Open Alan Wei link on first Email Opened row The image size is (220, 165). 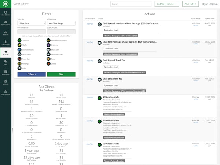click(90, 24)
